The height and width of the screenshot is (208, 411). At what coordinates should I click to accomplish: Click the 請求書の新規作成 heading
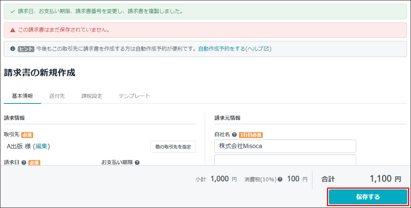(x=40, y=73)
